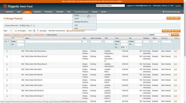Open the Choose Store View dropdown
186x103 pixels.
pos(26,26)
